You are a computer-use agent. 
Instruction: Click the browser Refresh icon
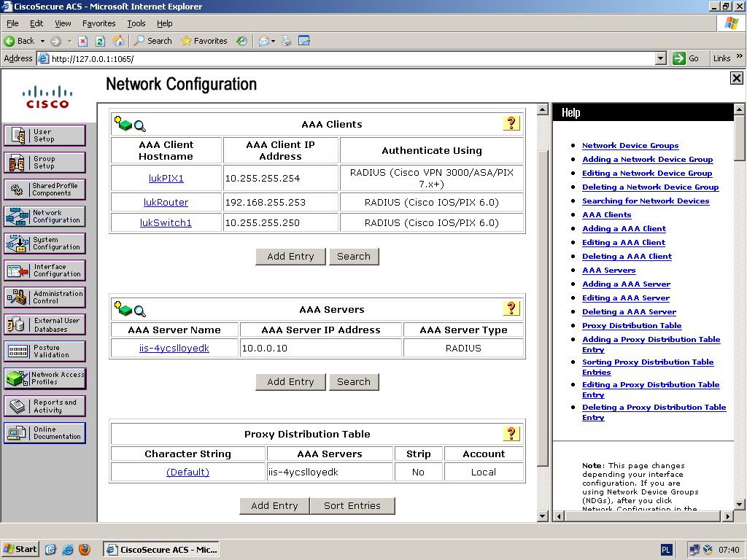click(100, 41)
